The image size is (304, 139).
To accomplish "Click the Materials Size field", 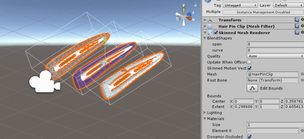I will pos(275,125).
